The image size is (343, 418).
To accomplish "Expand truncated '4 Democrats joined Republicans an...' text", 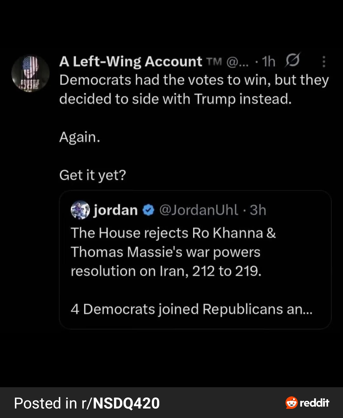I will pyautogui.click(x=192, y=309).
